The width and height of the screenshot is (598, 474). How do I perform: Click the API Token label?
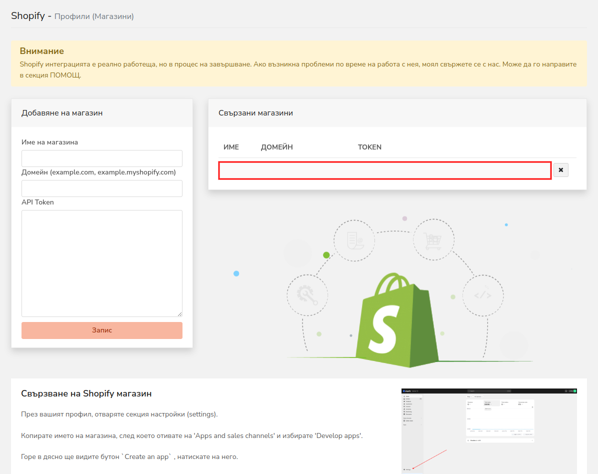38,202
